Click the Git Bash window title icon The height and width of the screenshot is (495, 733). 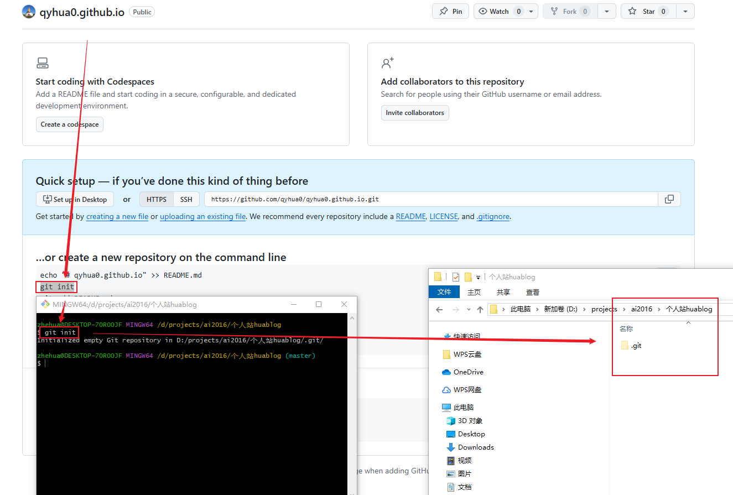(45, 304)
